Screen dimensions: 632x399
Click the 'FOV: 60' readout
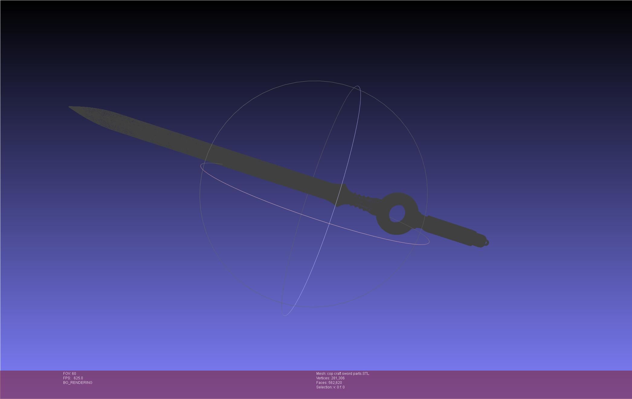[x=69, y=374]
